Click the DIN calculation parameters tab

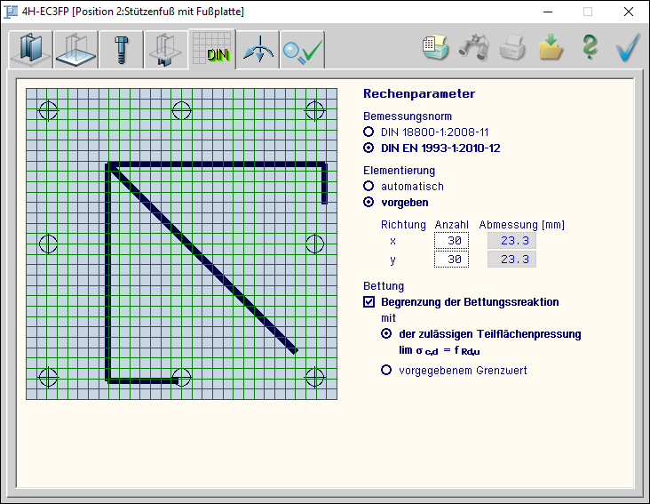click(x=212, y=51)
